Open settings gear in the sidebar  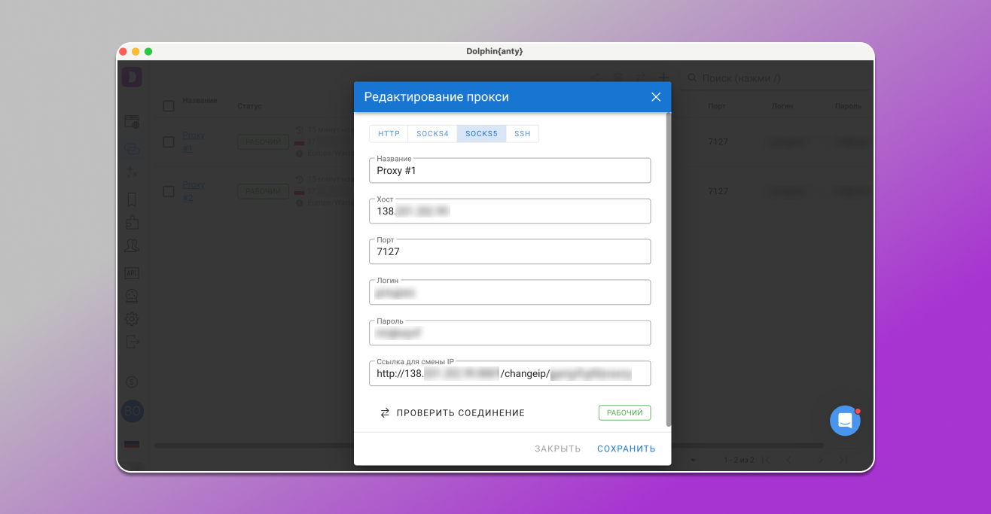click(133, 318)
